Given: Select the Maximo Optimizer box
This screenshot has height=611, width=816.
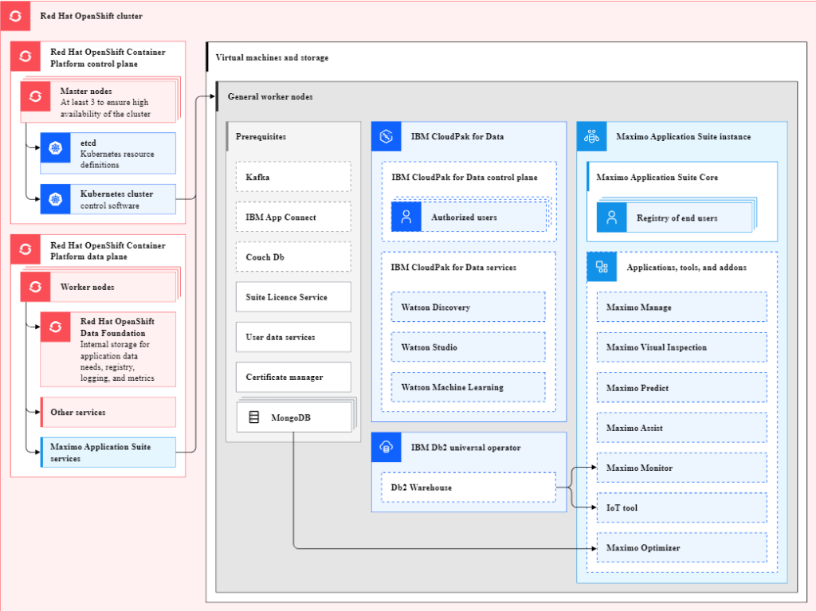Looking at the screenshot, I should (x=681, y=548).
